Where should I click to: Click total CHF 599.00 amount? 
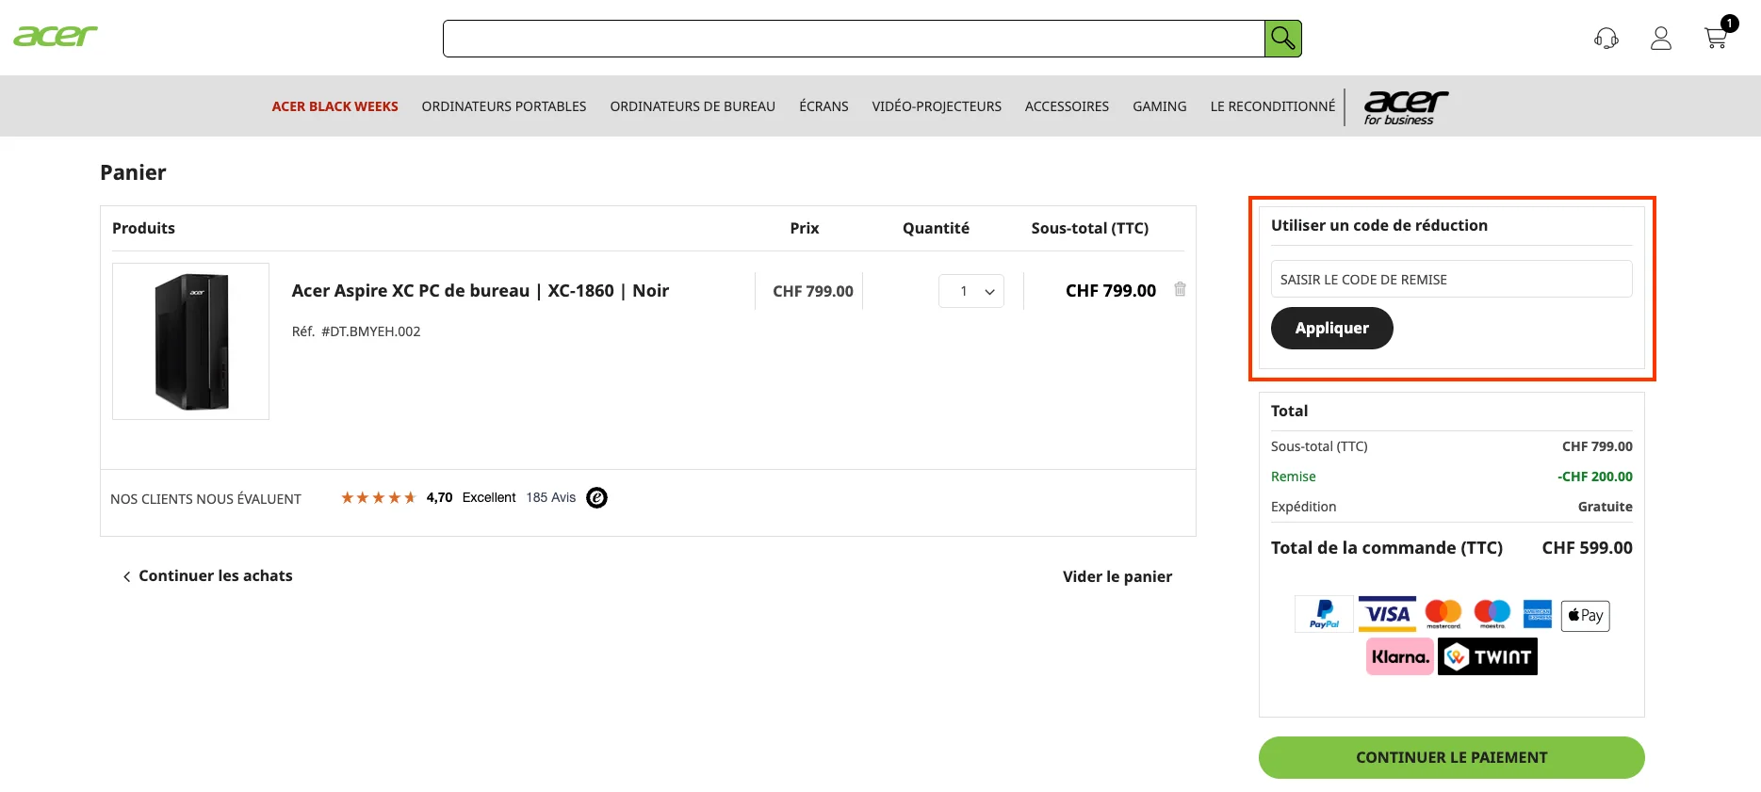pos(1588,548)
